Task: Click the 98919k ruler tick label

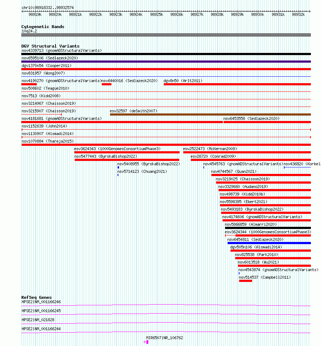Action: pyautogui.click(x=35, y=14)
